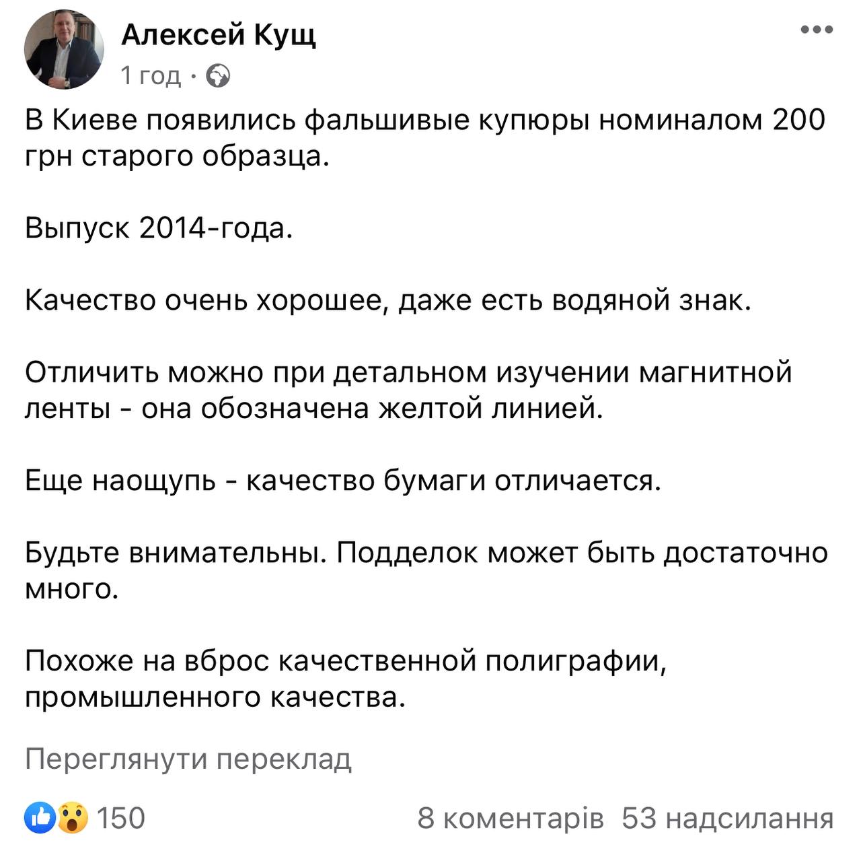861x853 pixels.
Task: Click the paragraph starting 'Похоже на вброс'
Action: coord(346,660)
